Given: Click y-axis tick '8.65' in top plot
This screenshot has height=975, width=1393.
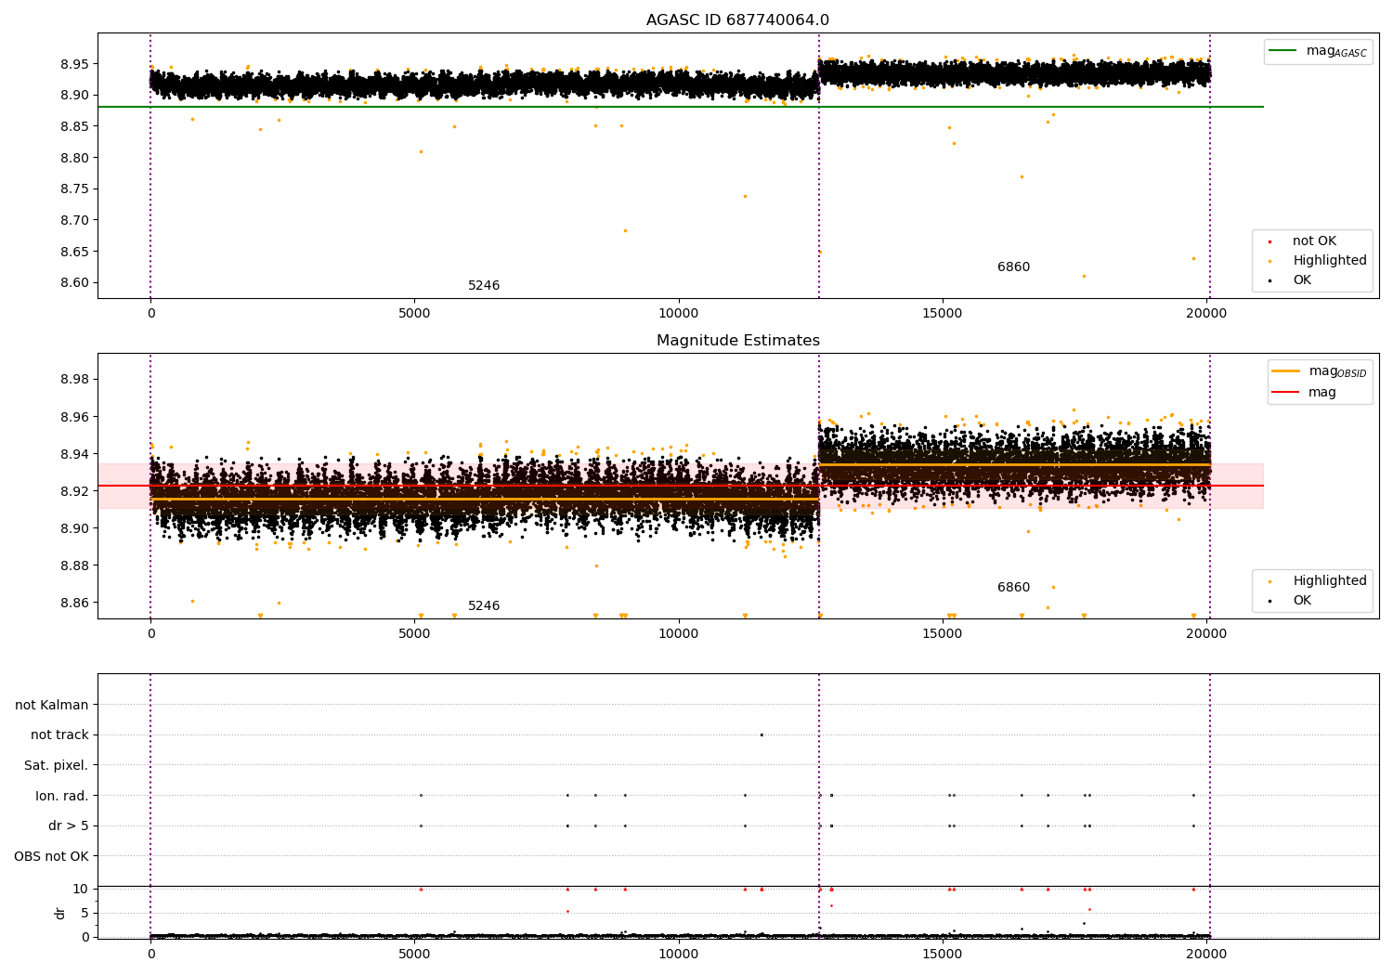Looking at the screenshot, I should pyautogui.click(x=75, y=252).
